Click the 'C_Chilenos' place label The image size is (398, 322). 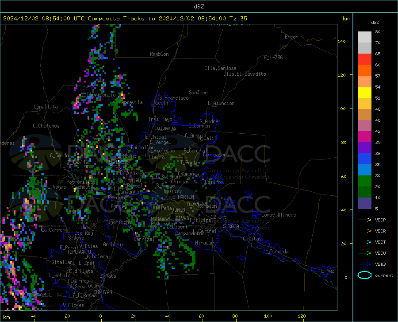click(46, 126)
